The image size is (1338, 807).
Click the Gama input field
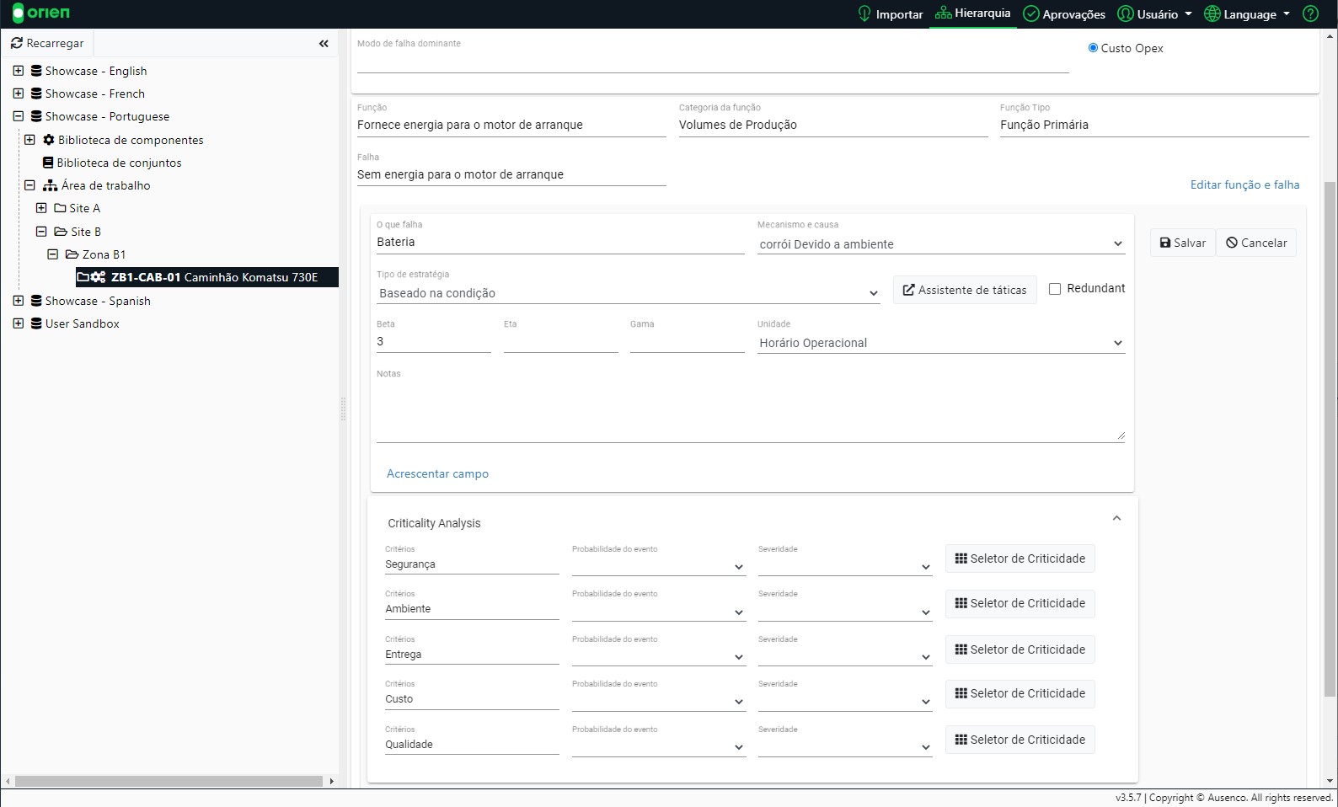(x=688, y=341)
